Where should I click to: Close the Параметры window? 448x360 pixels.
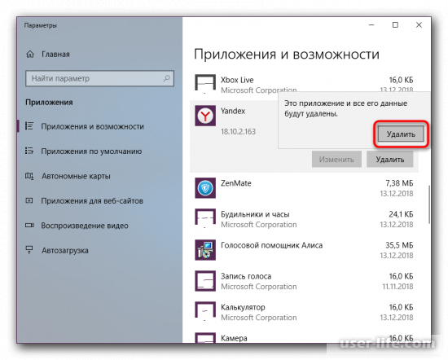pyautogui.click(x=419, y=25)
